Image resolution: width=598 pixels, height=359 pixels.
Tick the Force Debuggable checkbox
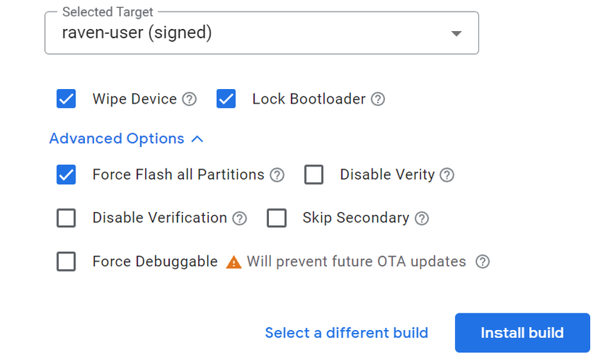click(66, 262)
